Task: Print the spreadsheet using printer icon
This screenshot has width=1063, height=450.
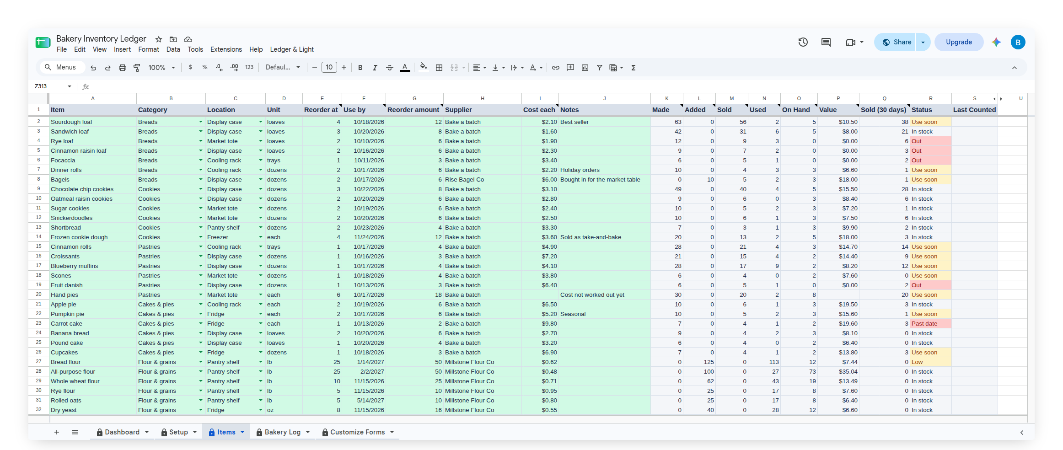Action: coord(123,68)
